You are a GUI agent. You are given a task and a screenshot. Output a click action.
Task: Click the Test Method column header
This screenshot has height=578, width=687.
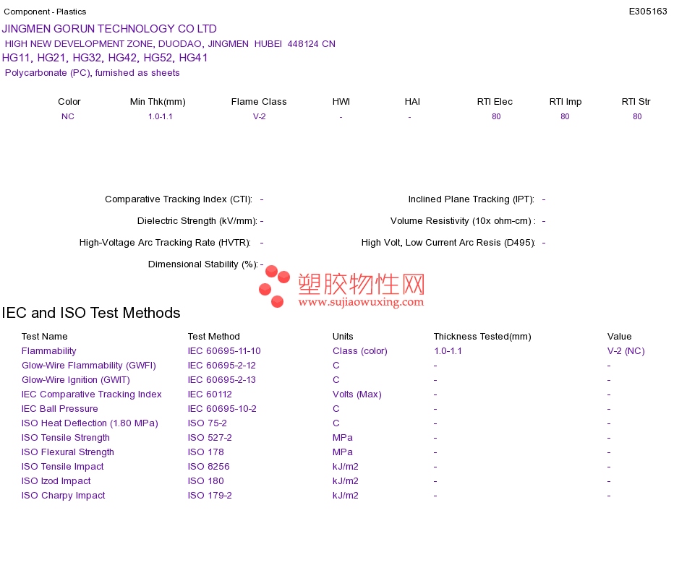point(214,336)
